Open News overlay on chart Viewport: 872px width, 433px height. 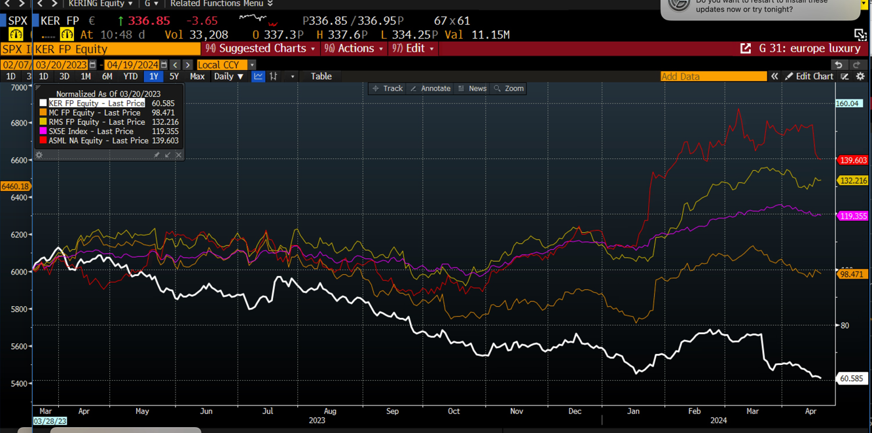472,88
